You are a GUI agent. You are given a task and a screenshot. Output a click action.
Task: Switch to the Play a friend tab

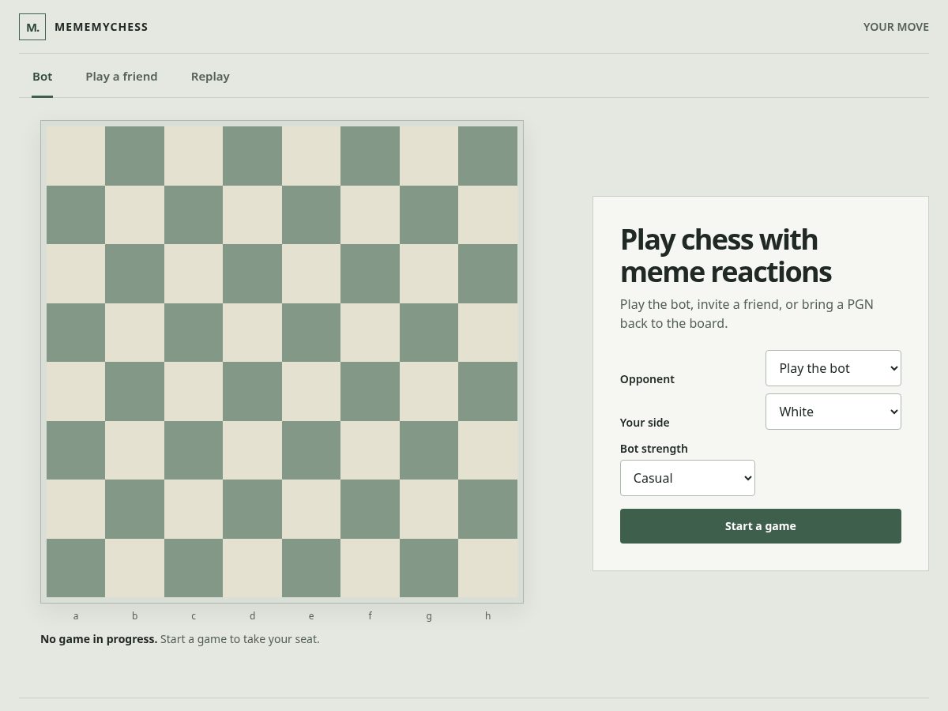[122, 77]
